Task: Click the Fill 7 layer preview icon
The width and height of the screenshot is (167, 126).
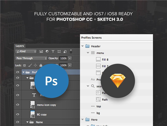Action: click(98, 66)
